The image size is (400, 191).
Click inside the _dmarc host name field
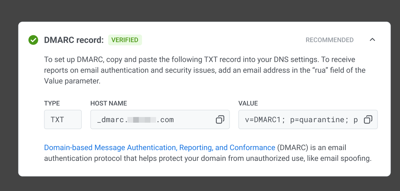(x=160, y=119)
